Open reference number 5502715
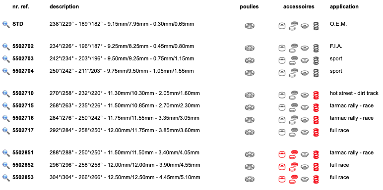Viewport: 383px width, 190px height. [x=23, y=106]
